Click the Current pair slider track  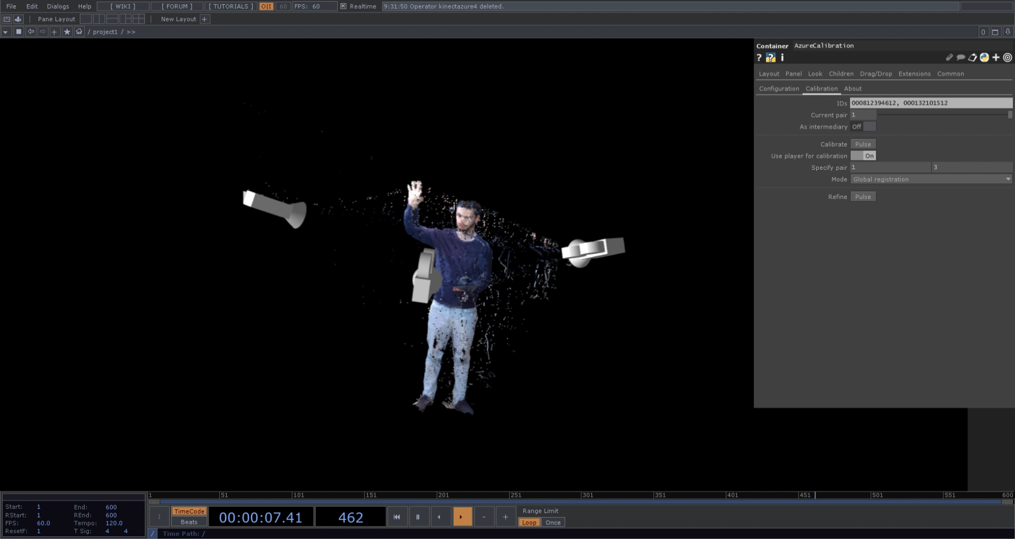pyautogui.click(x=944, y=115)
